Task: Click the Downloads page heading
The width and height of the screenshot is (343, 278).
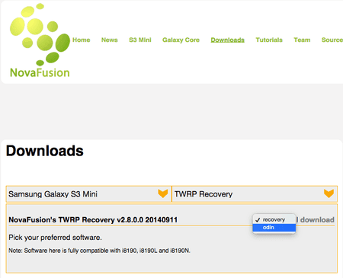Action: coord(45,151)
